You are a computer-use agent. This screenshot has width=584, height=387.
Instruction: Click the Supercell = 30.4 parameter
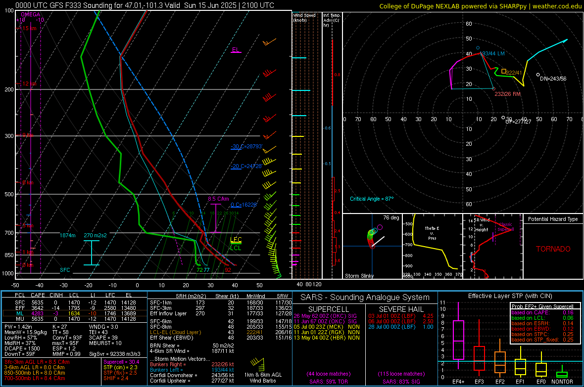coord(121,362)
